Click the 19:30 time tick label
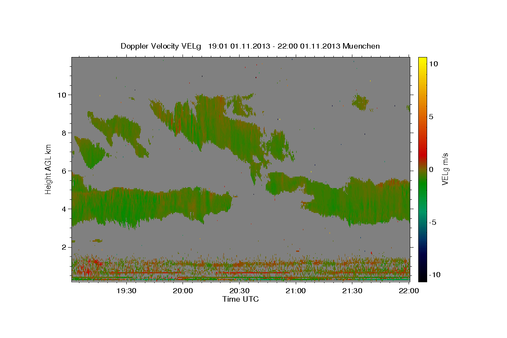 coord(126,291)
